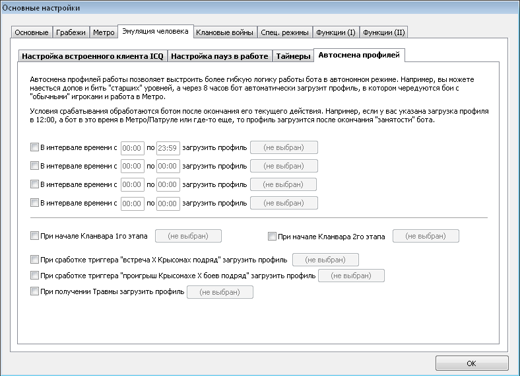Click the fourth row start time field
The width and height of the screenshot is (520, 376).
[x=133, y=204]
